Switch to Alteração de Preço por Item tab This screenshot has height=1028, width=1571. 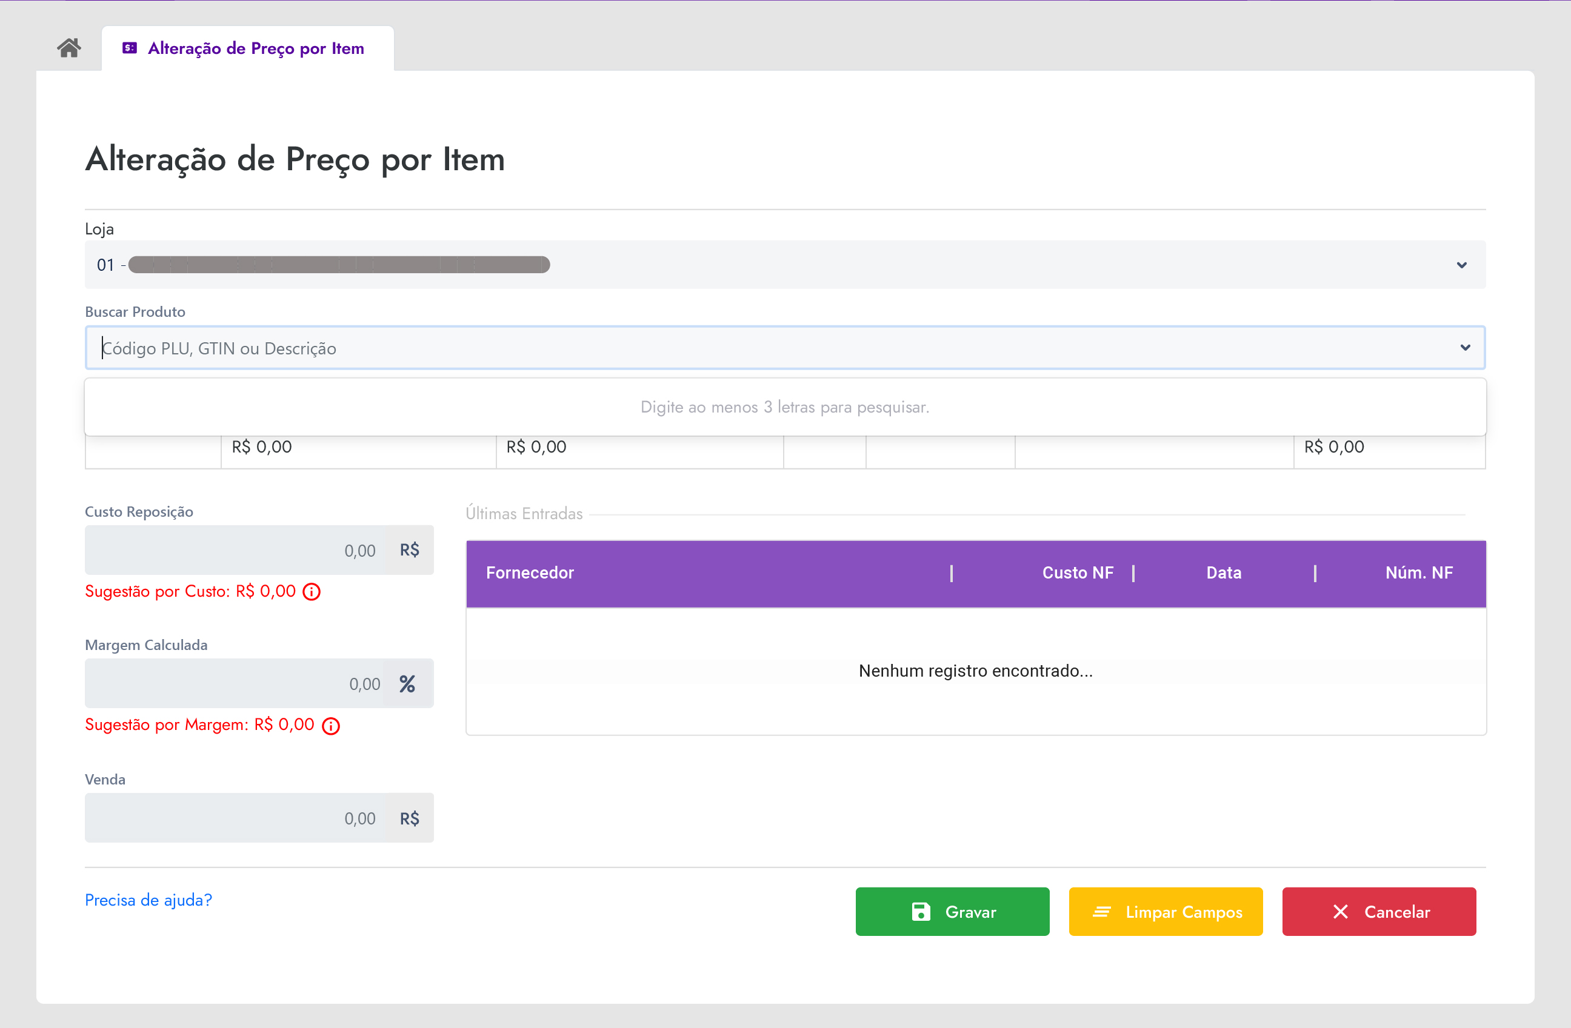point(255,48)
